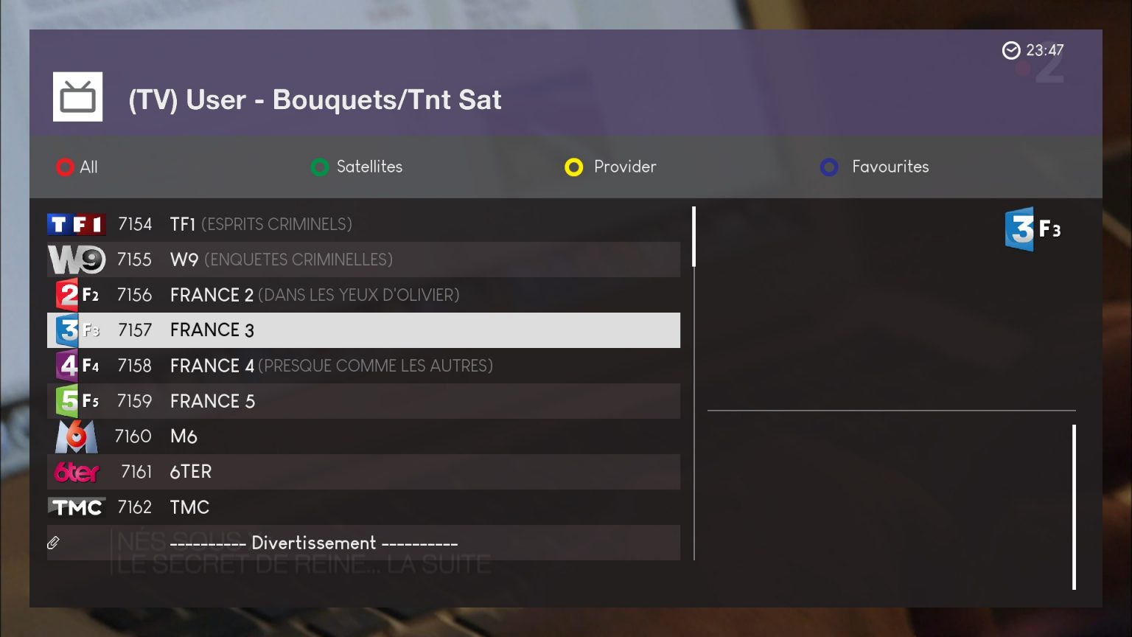Click the paperclip marker icon
This screenshot has width=1132, height=637.
(x=53, y=543)
